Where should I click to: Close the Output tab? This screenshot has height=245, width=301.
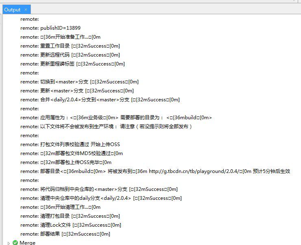coord(26,9)
